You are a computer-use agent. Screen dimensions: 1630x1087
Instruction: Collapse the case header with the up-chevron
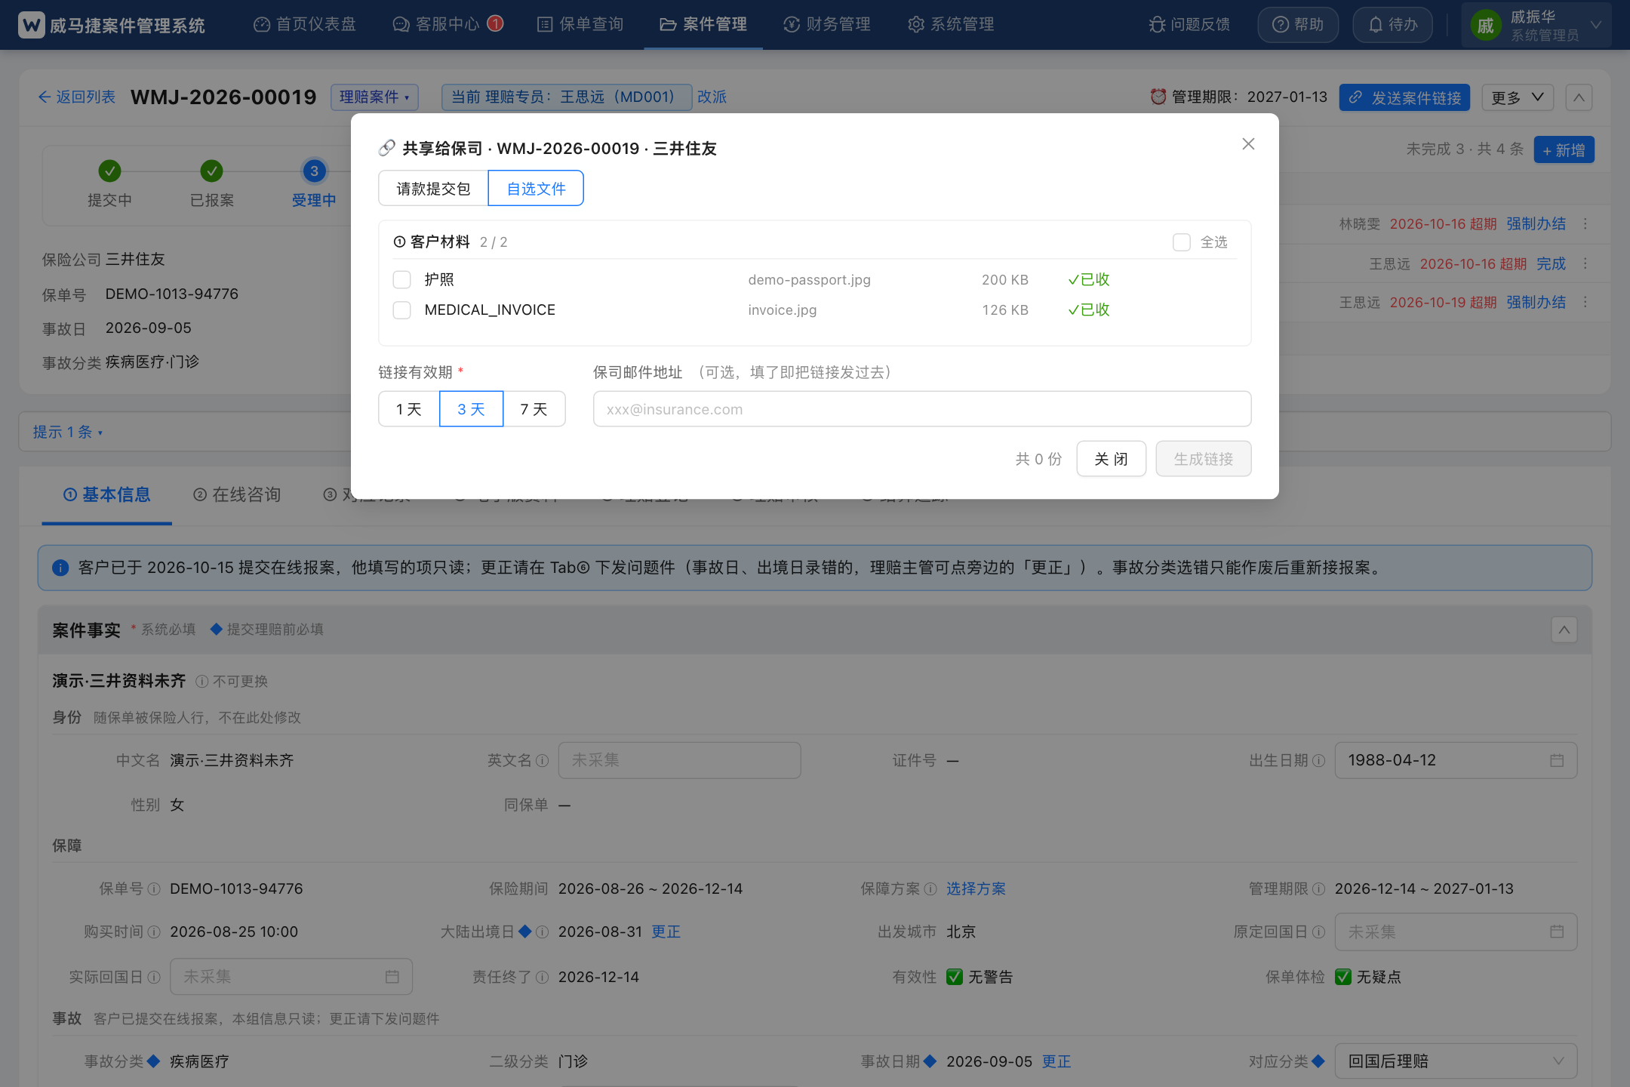click(1579, 97)
